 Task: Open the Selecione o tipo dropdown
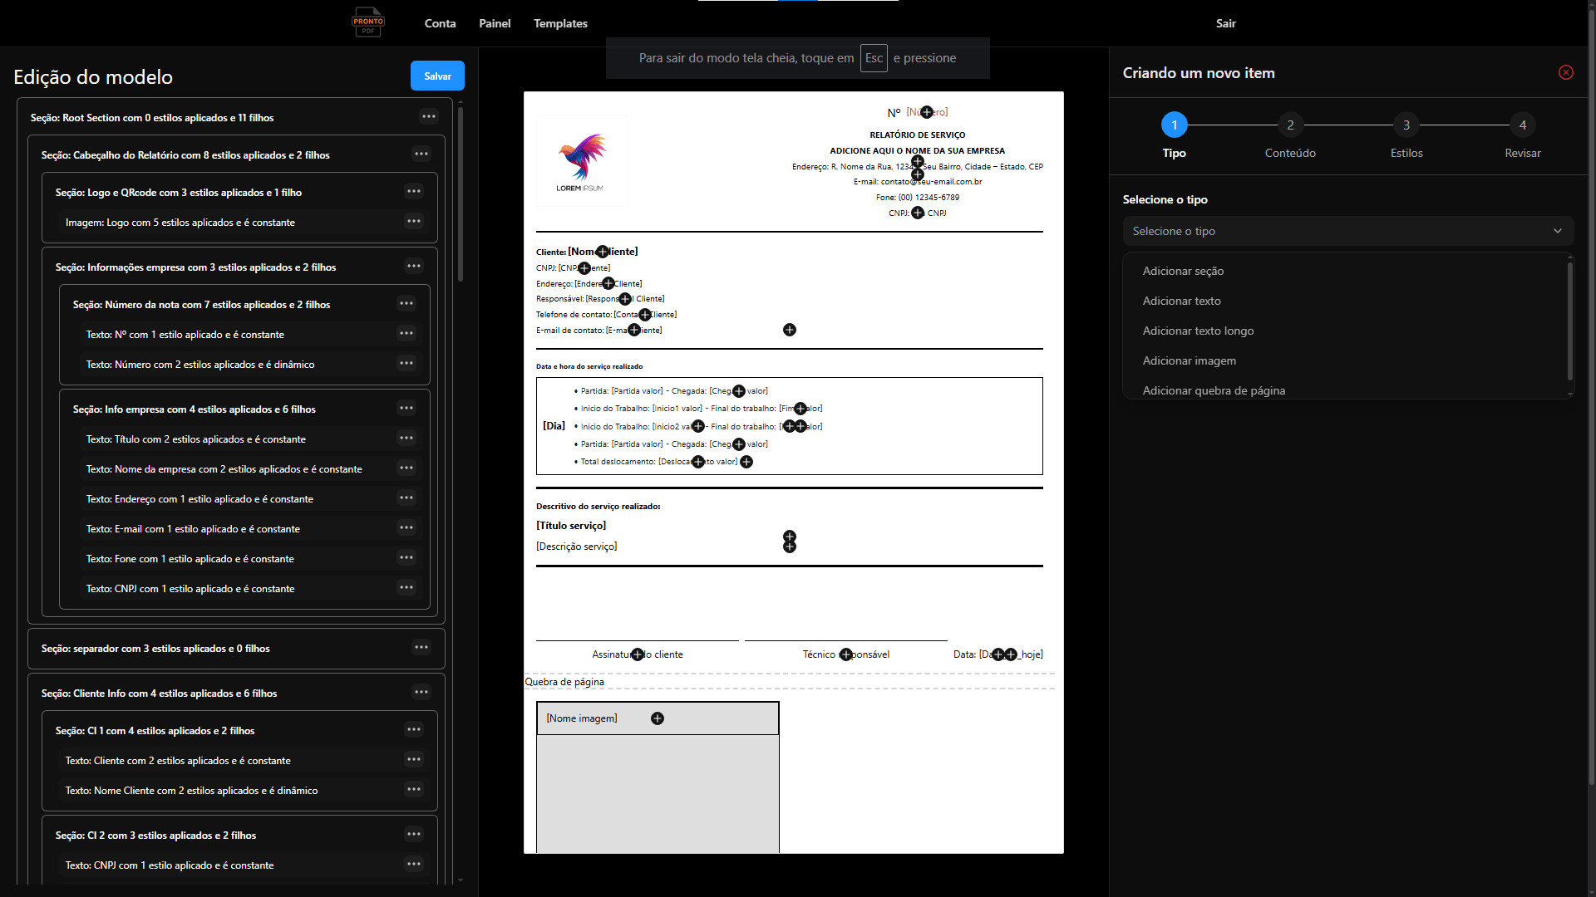[1347, 231]
